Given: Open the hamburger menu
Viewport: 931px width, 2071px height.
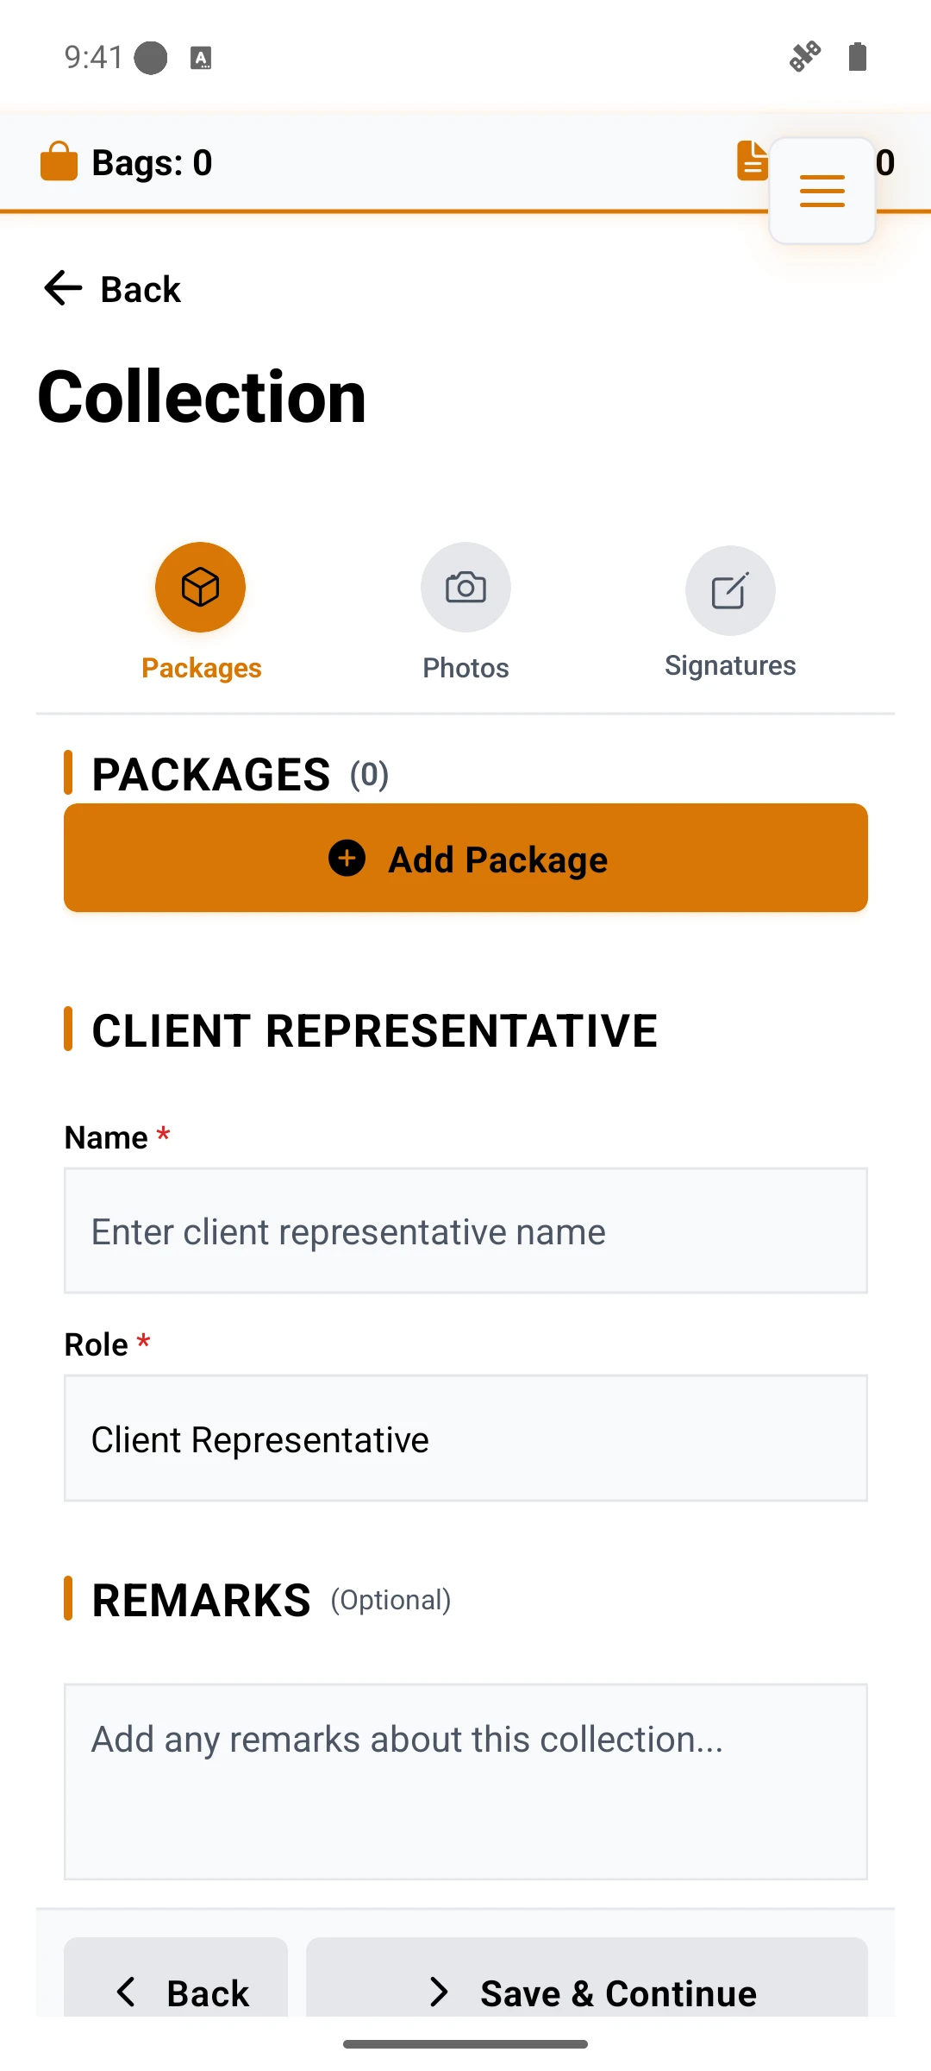Looking at the screenshot, I should (x=822, y=191).
